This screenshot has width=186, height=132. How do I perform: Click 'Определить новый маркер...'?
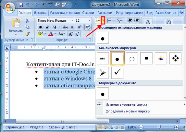(x=129, y=111)
